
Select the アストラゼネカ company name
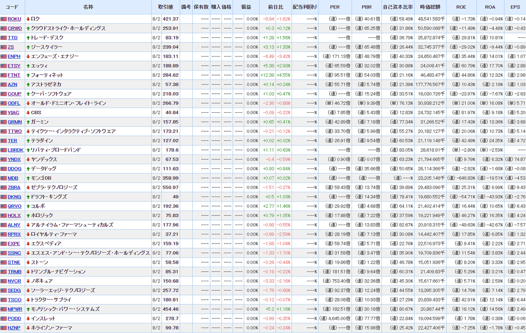point(46,85)
